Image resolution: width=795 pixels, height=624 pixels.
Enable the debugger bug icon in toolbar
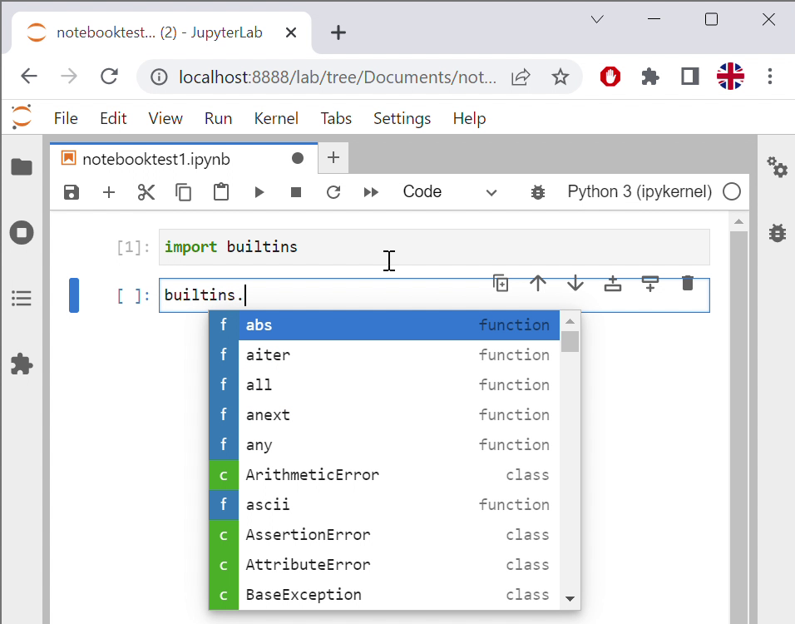click(x=538, y=192)
